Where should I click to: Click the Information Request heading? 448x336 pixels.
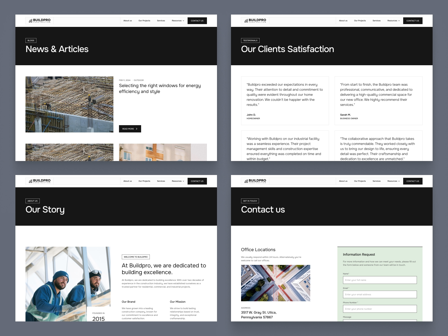coord(359,255)
